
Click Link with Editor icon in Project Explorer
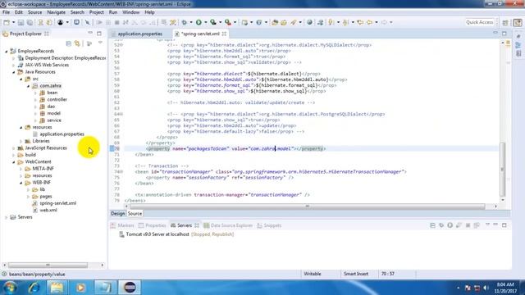tap(77, 43)
